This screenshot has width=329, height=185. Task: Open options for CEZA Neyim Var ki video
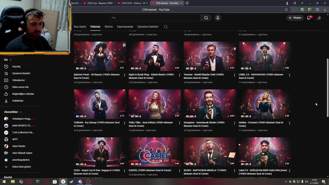(124, 171)
